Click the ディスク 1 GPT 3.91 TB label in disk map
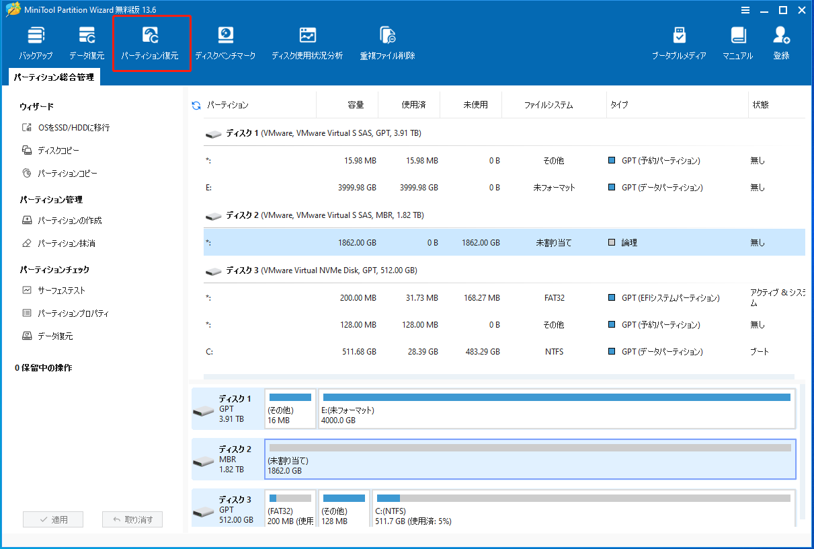This screenshot has width=814, height=549. pyautogui.click(x=227, y=408)
